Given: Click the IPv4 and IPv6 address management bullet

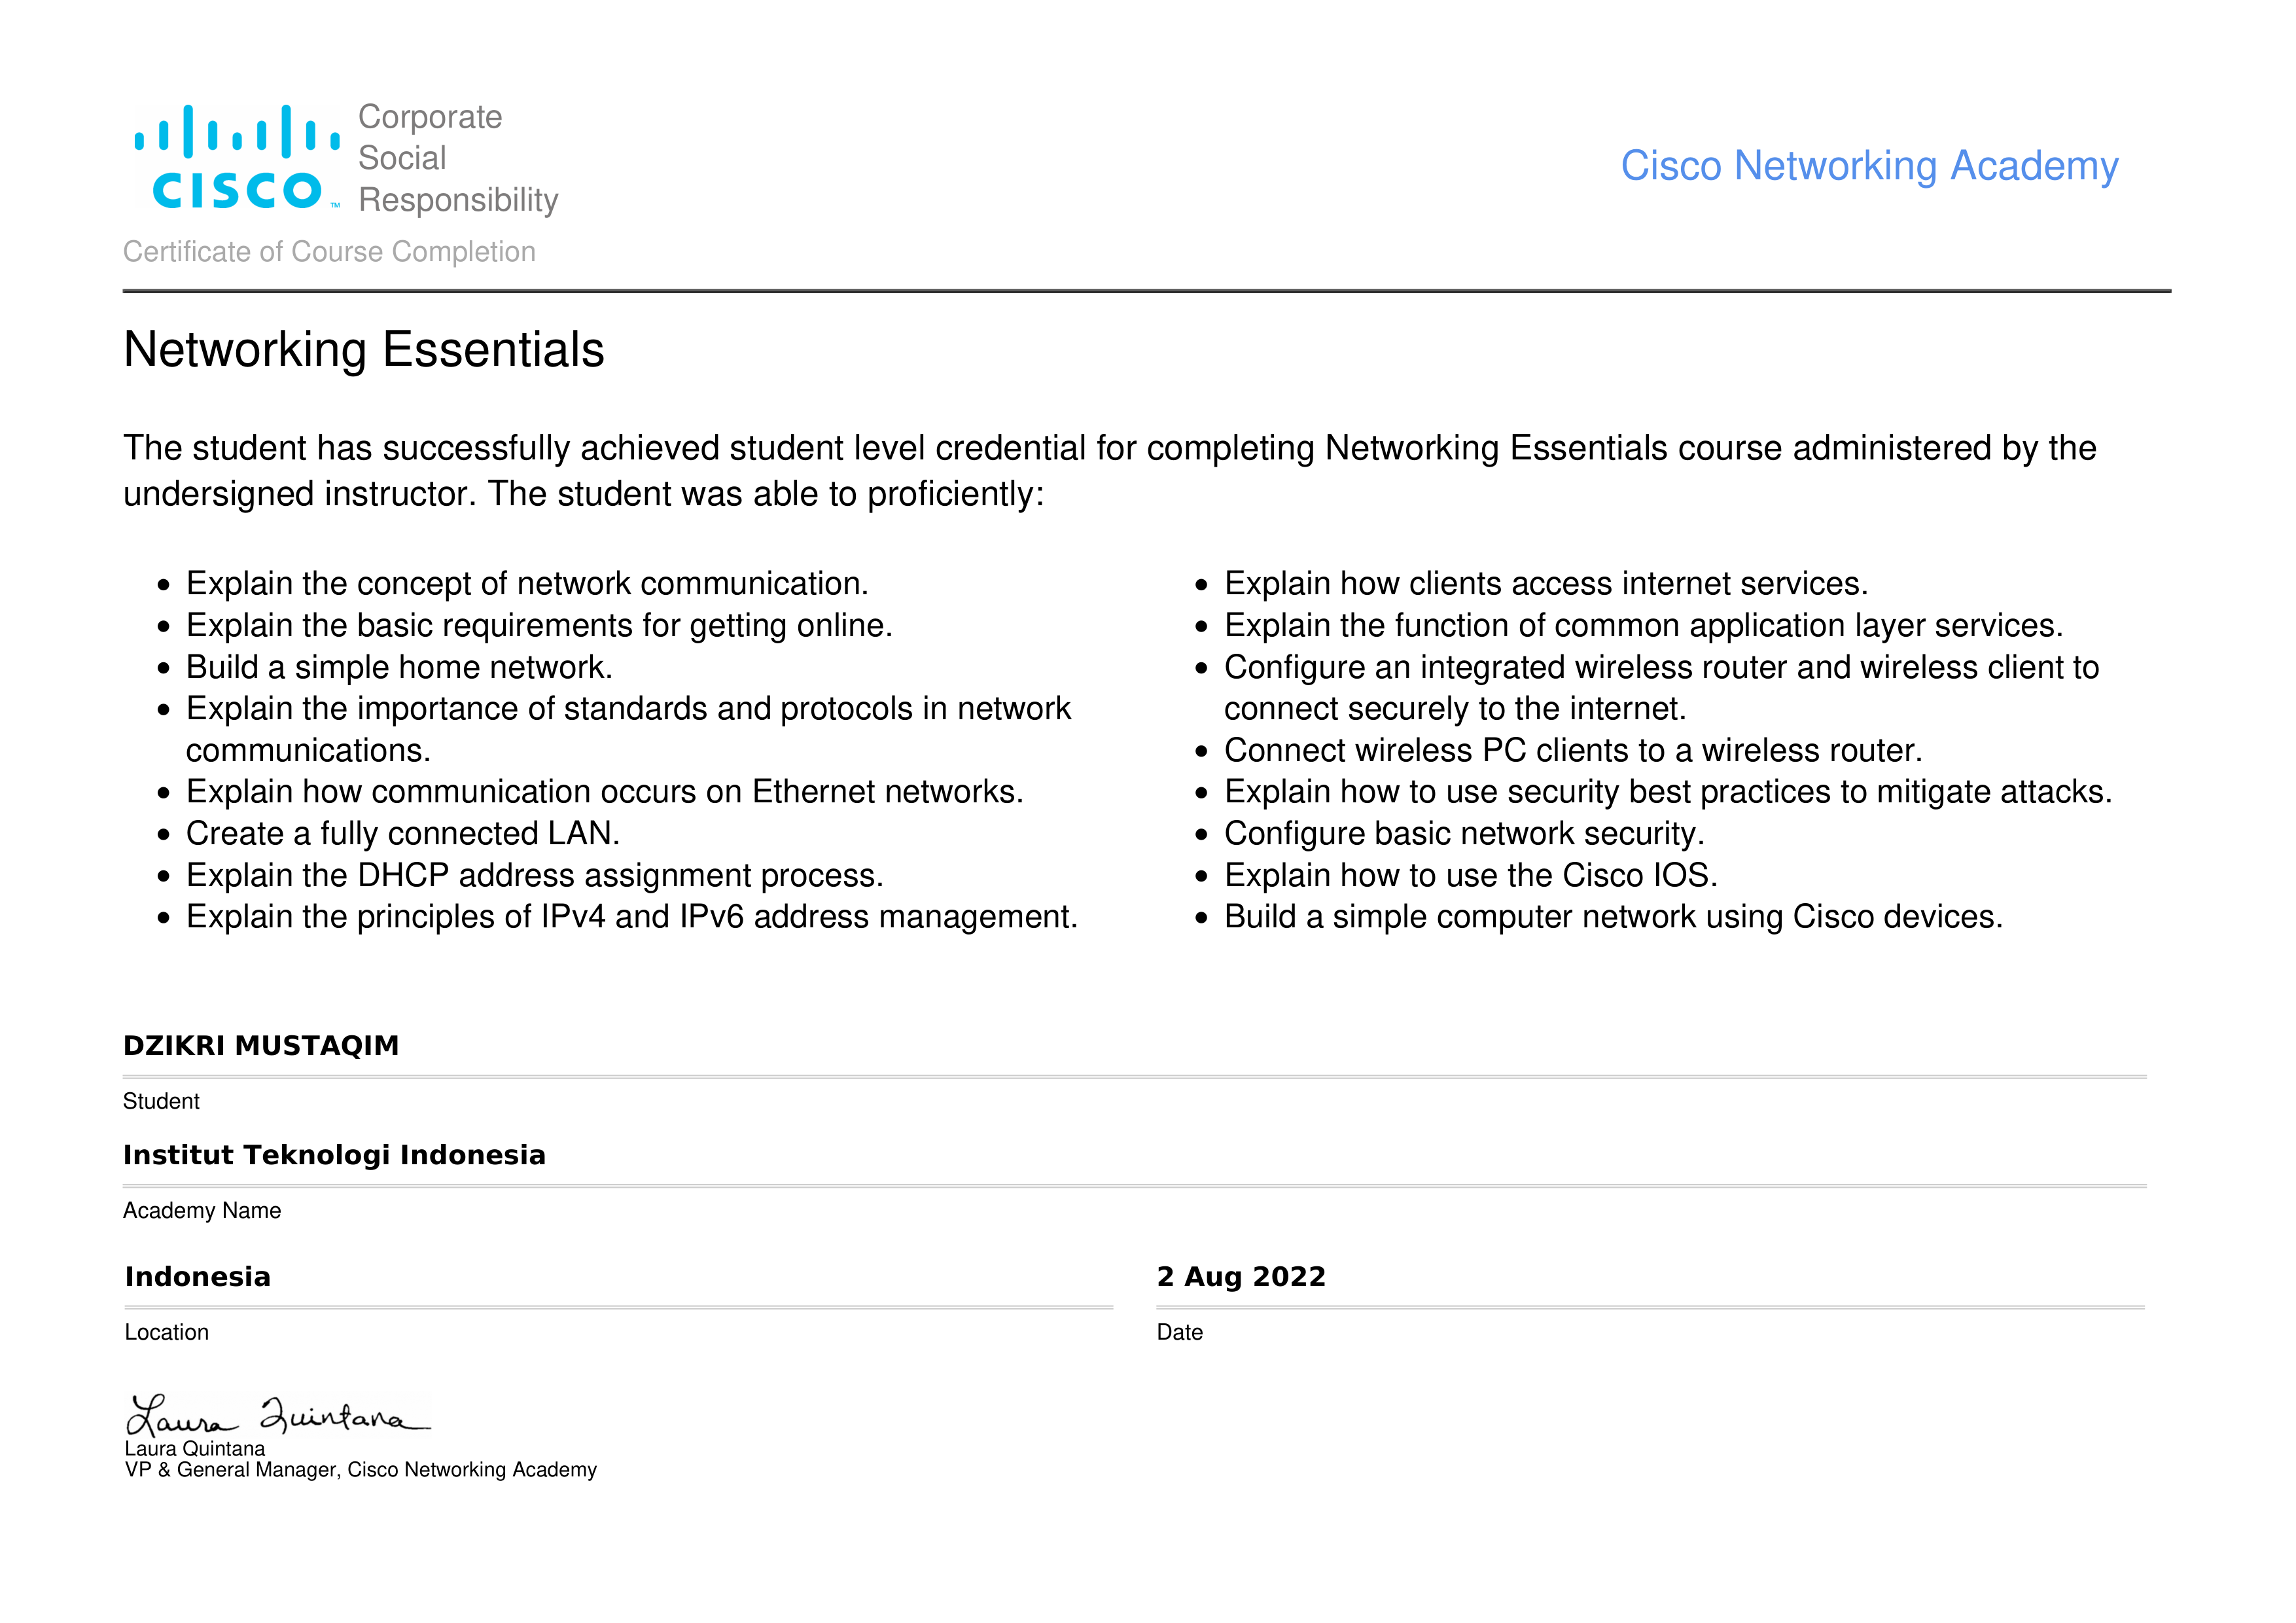Looking at the screenshot, I should pos(631,917).
